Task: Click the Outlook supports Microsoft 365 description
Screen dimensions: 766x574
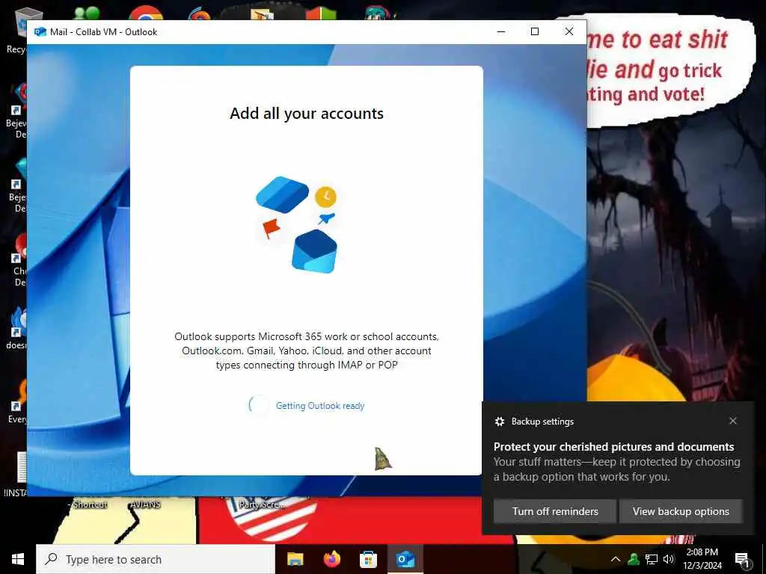Action: pyautogui.click(x=307, y=351)
